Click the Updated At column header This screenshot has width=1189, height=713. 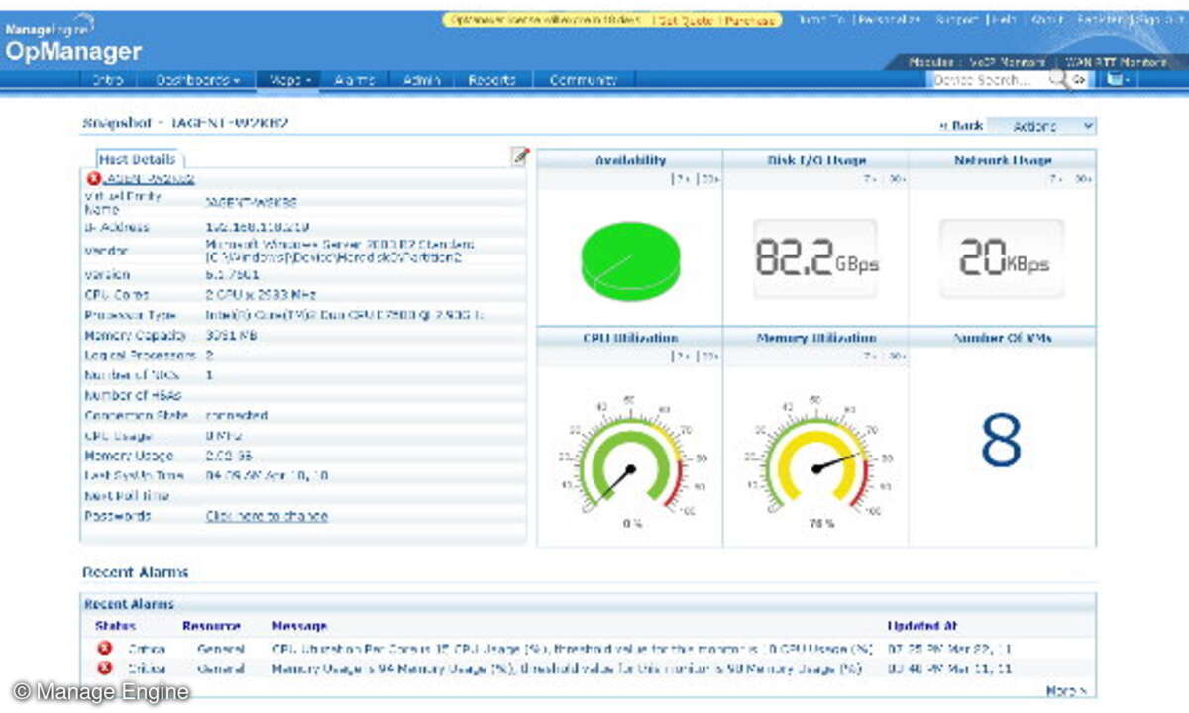[922, 627]
